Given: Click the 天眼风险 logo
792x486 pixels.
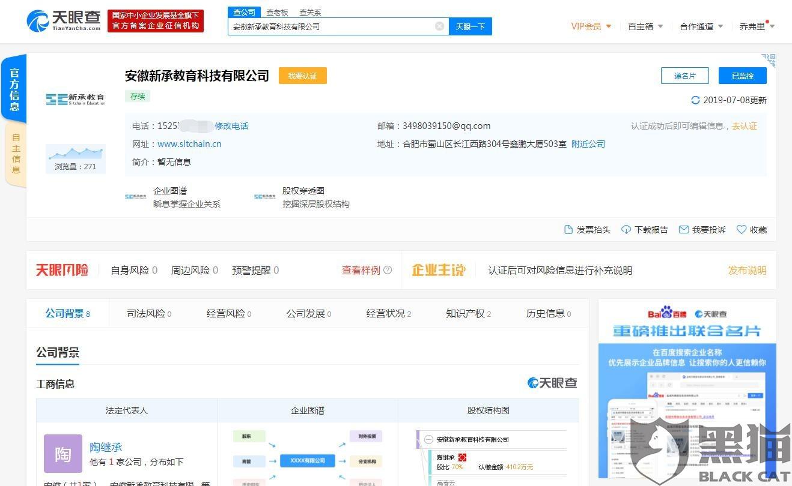Looking at the screenshot, I should 62,270.
